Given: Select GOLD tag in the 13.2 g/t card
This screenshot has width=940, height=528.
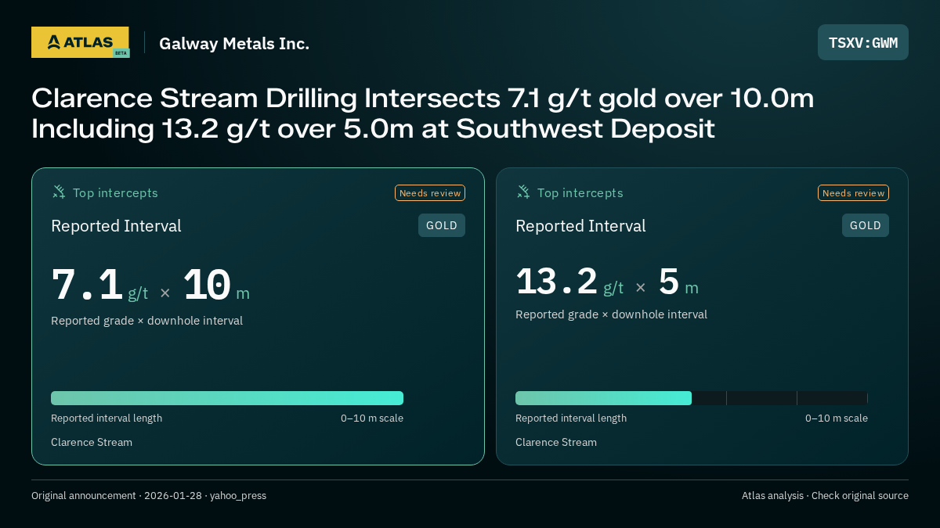Looking at the screenshot, I should [x=866, y=225].
